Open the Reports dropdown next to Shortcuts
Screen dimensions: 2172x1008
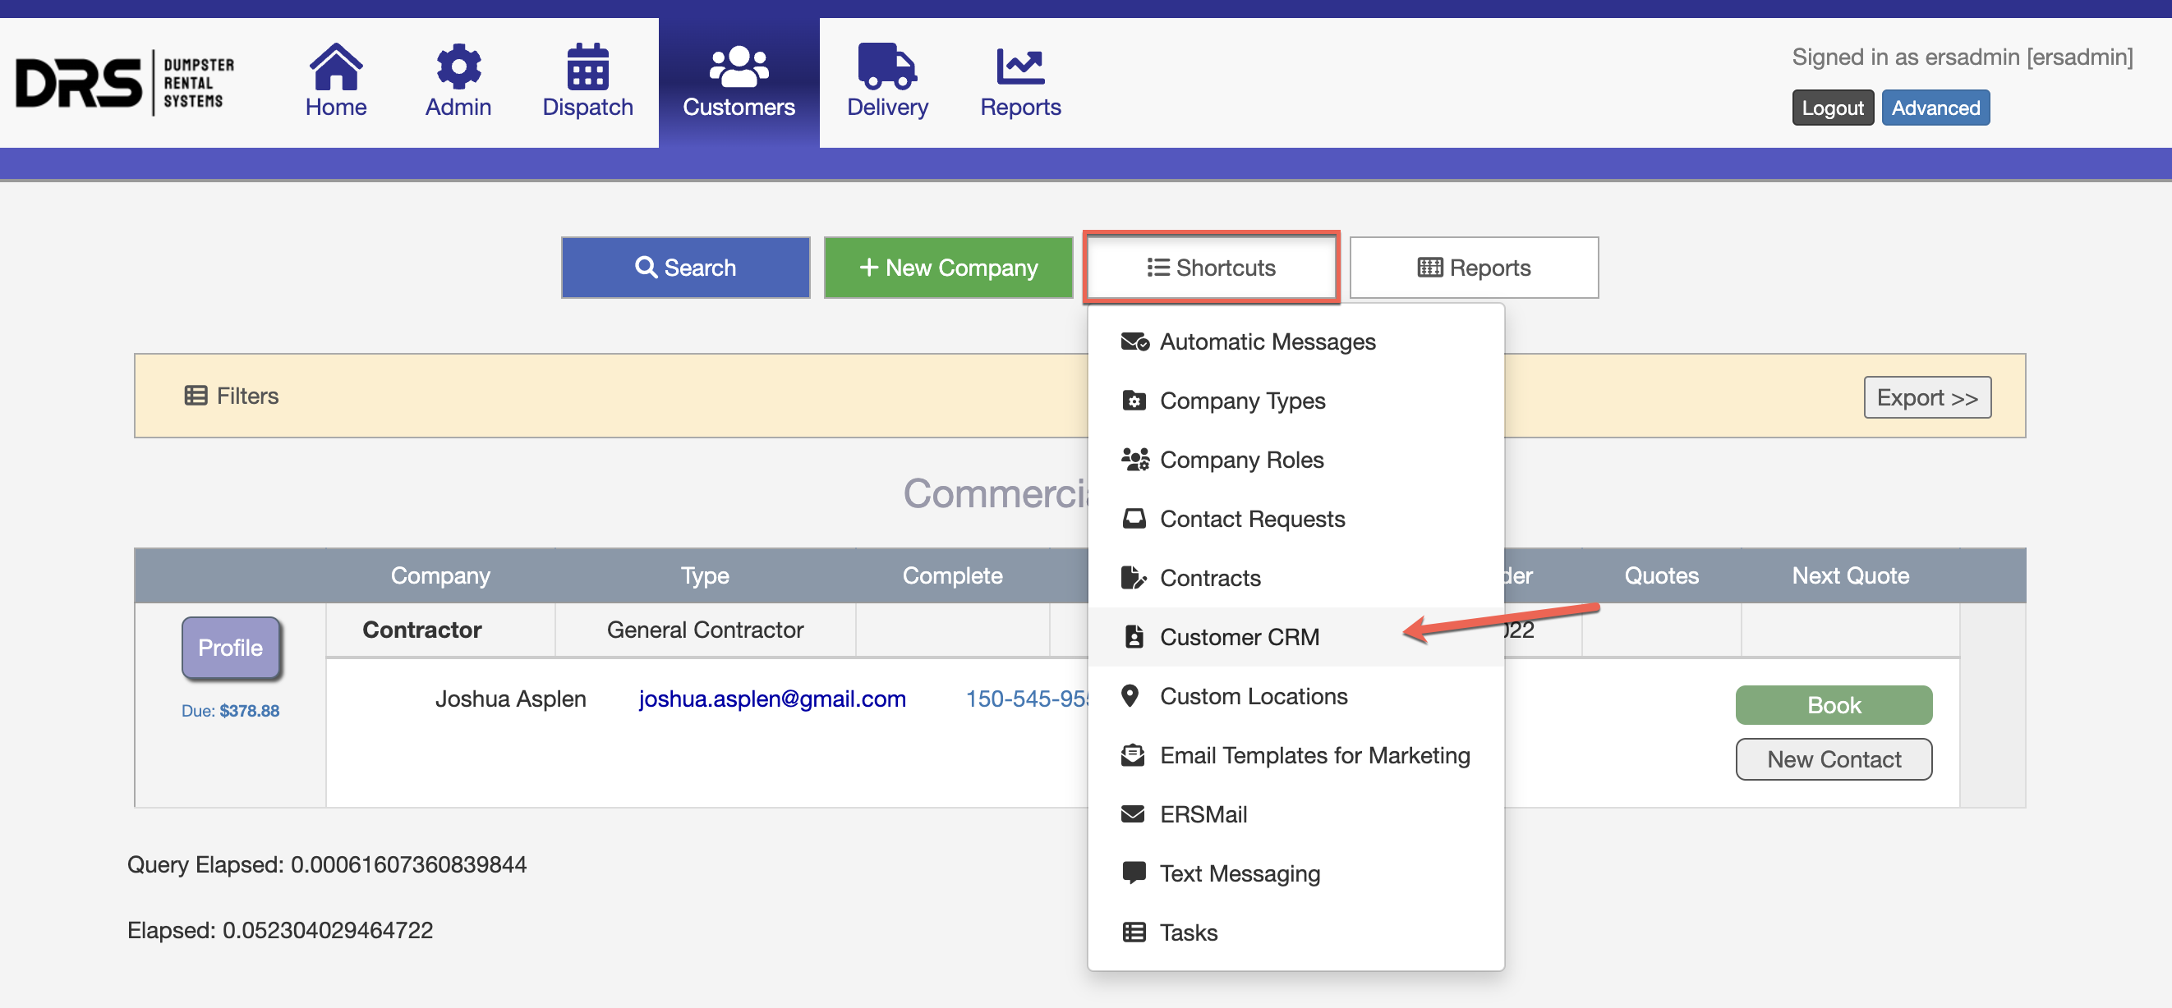click(x=1473, y=267)
